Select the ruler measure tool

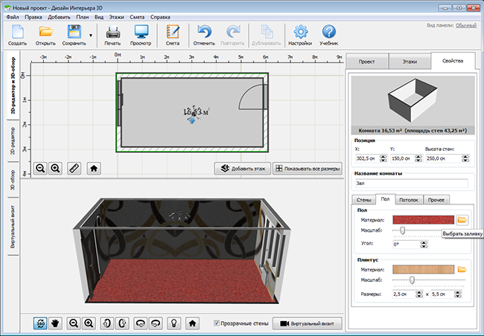pyautogui.click(x=74, y=168)
